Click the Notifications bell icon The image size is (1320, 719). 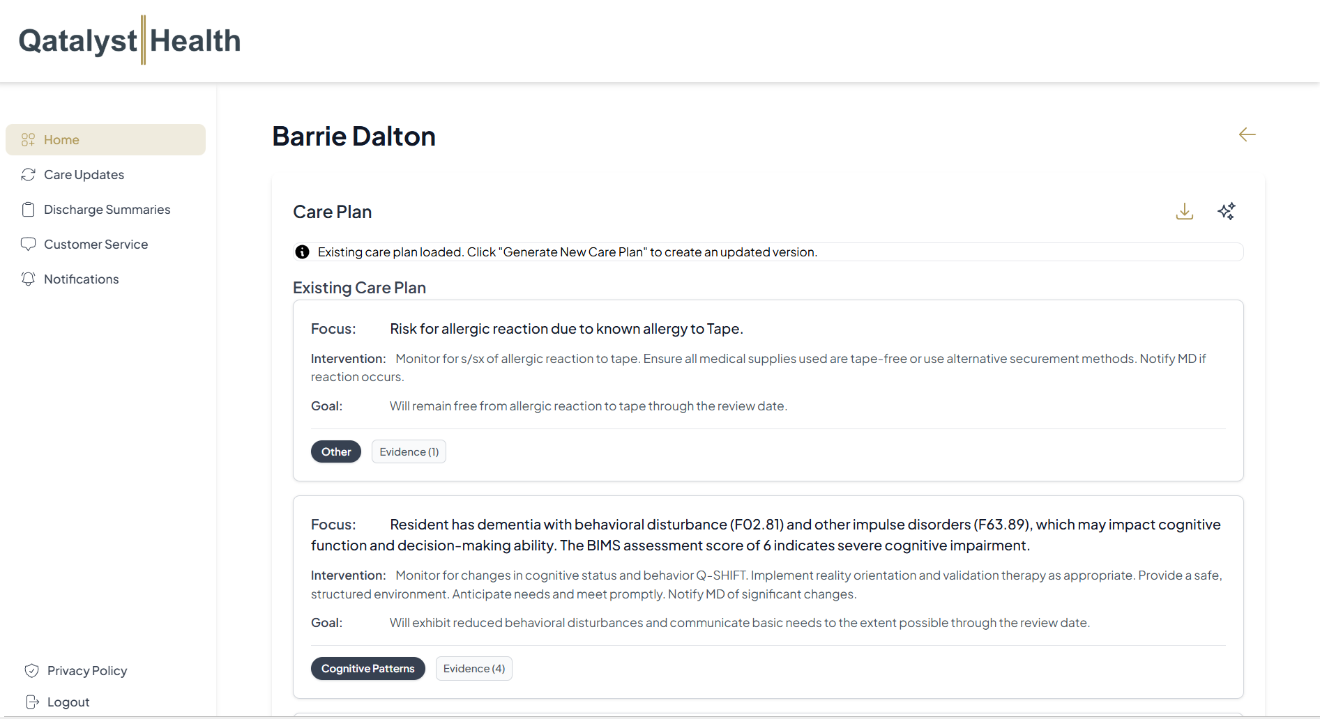click(x=28, y=279)
